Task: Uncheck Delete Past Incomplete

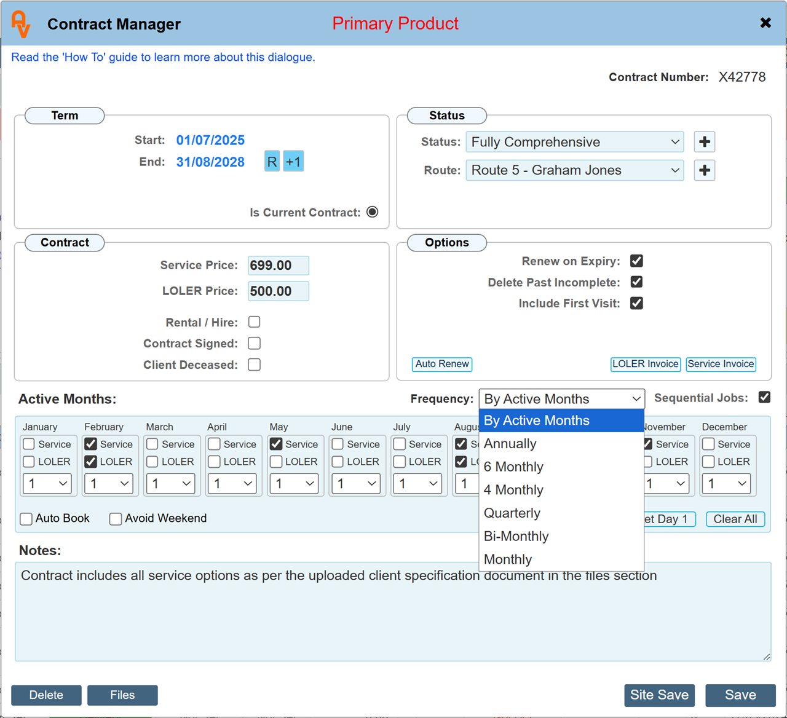Action: click(x=636, y=282)
